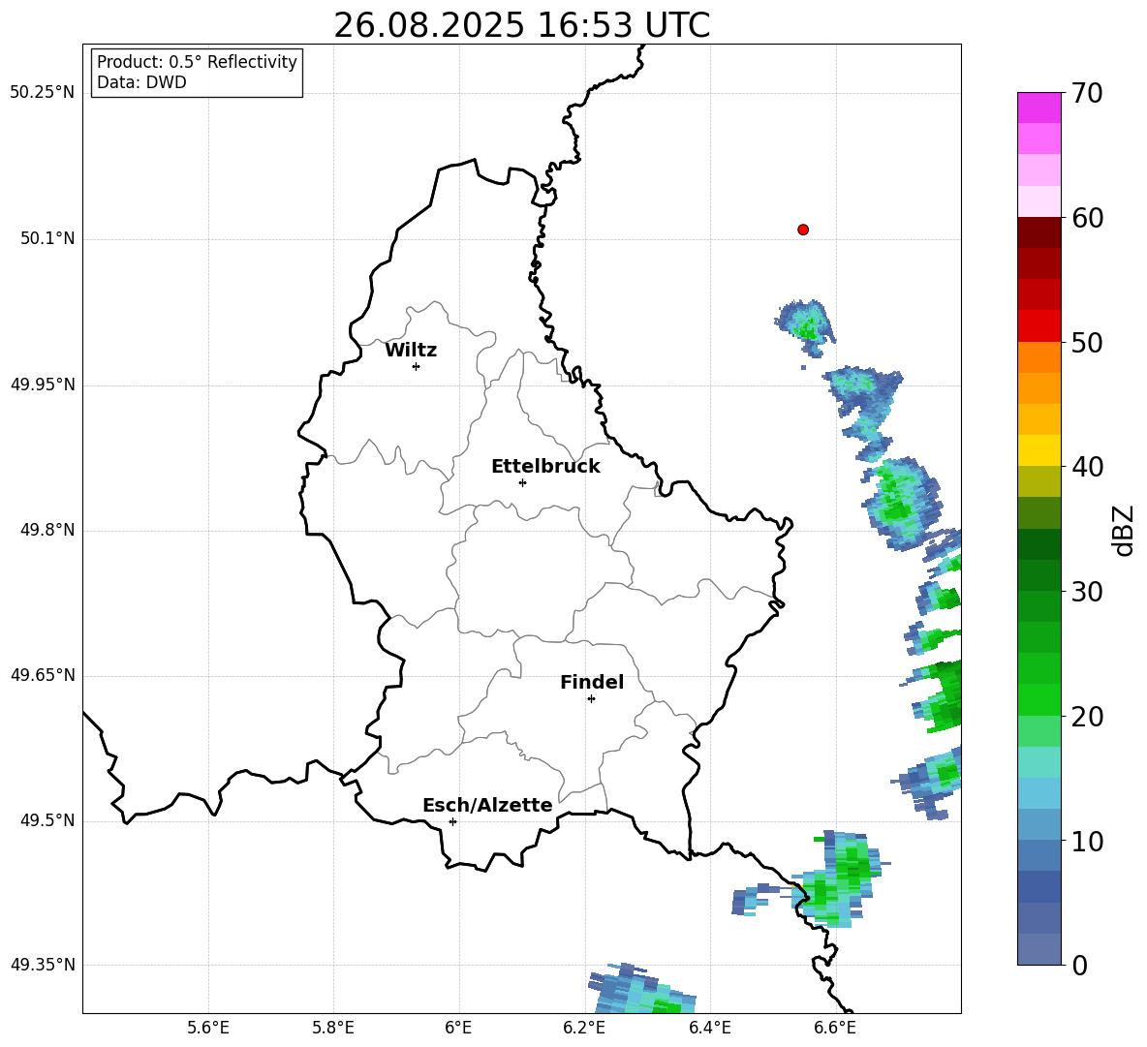Click the Ettelbruck city label
Image resolution: width=1147 pixels, height=1047 pixels.
coord(545,467)
